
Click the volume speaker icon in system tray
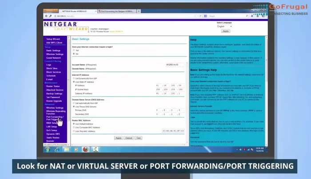pos(241,150)
